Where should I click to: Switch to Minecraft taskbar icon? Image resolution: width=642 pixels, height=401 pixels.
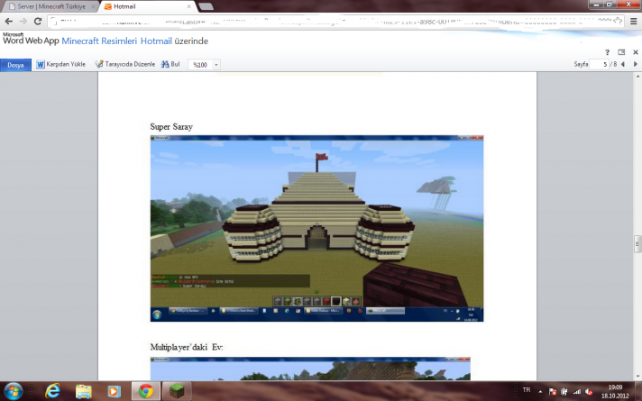(x=177, y=391)
